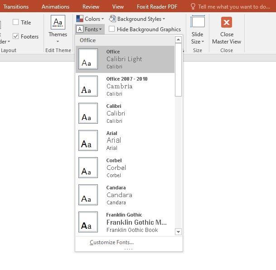Click the Close Master View icon
This screenshot has width=276, height=270.
point(226,23)
